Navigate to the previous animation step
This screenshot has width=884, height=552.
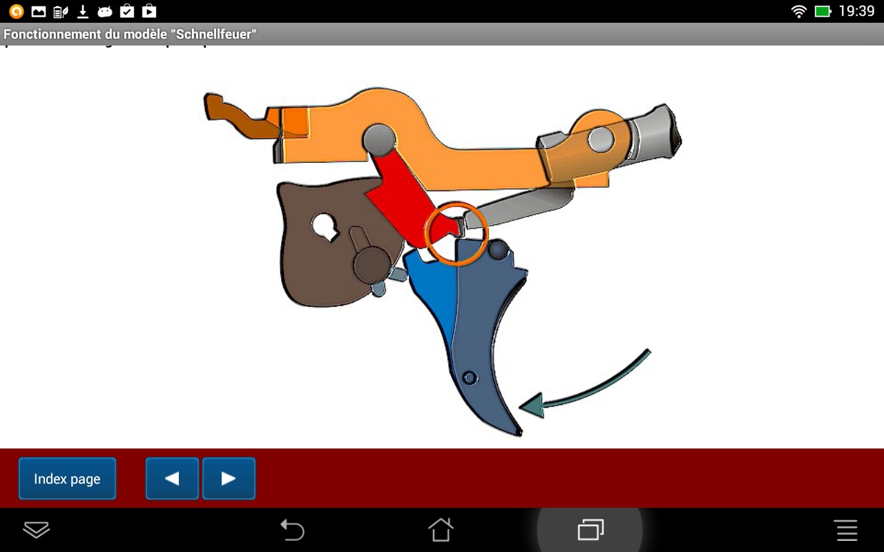(172, 477)
